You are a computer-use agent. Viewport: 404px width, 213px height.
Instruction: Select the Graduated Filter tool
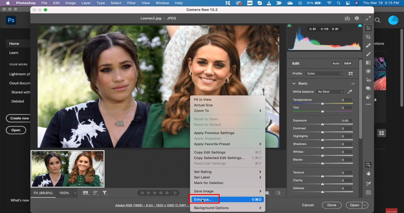[x=368, y=62]
